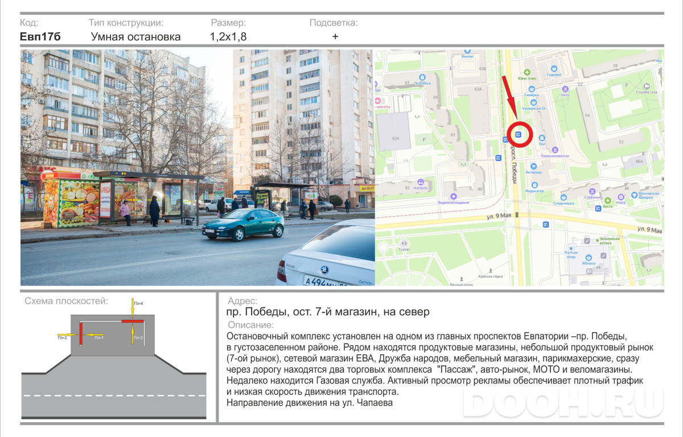This screenshot has width=683, height=437.
Task: Click the horizontal red plane bar in scheme
Action: 131,321
